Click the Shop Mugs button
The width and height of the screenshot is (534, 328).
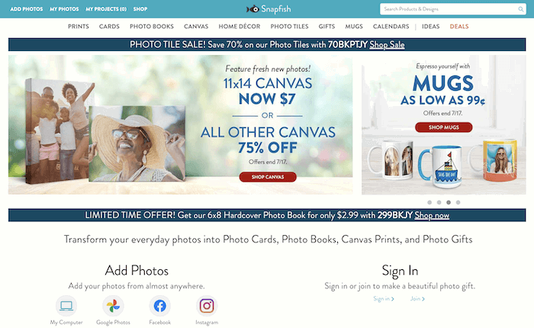pos(444,127)
